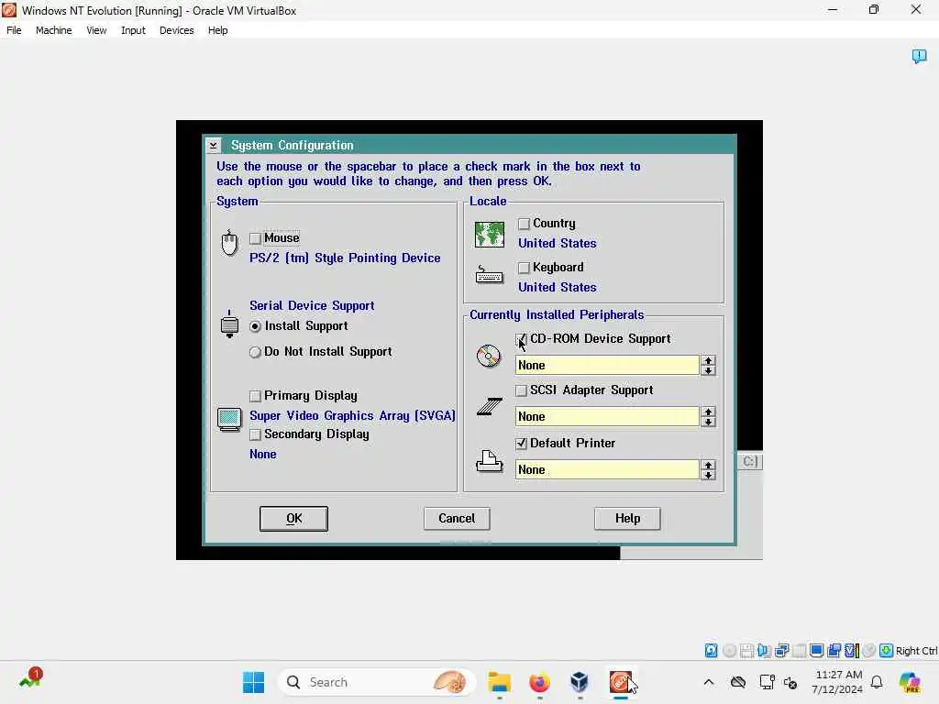This screenshot has width=939, height=704.
Task: Open the System Configuration window system menu icon
Action: pos(213,146)
